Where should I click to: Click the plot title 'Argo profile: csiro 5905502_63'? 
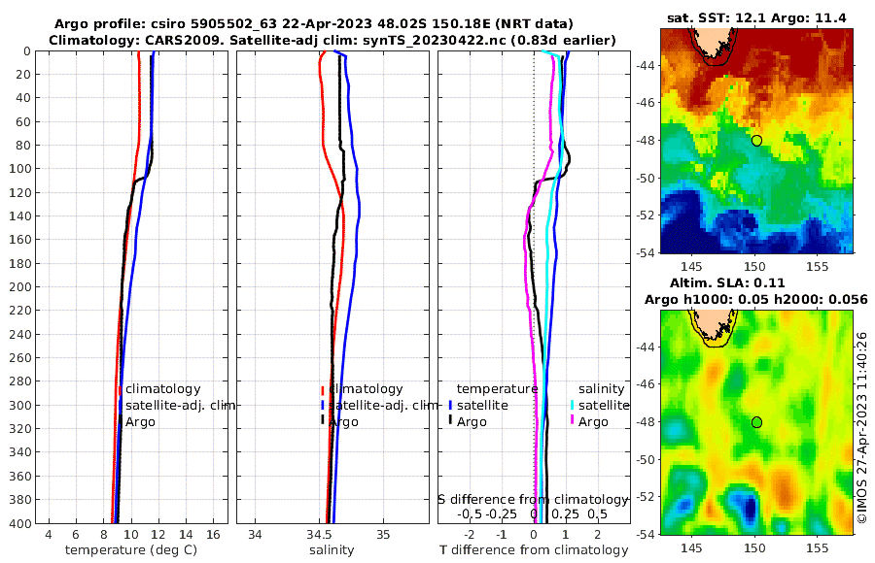[x=167, y=24]
